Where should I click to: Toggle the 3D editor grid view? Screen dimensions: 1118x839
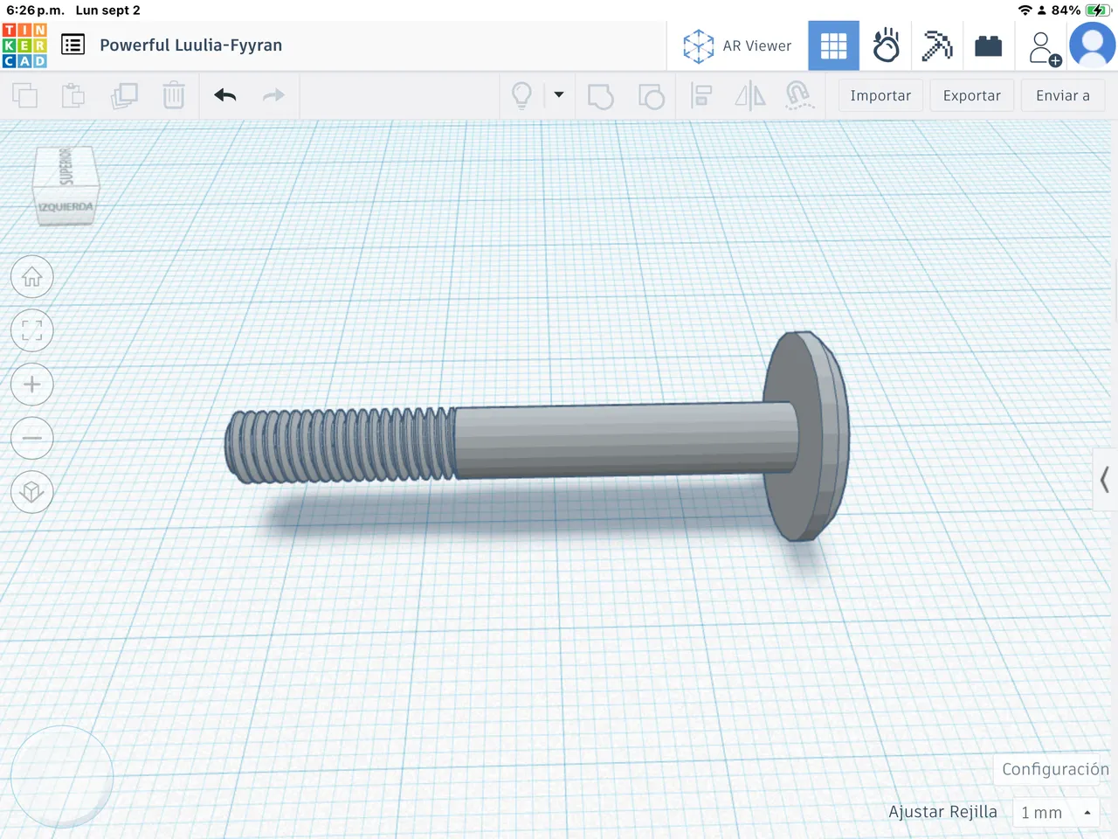click(x=833, y=45)
